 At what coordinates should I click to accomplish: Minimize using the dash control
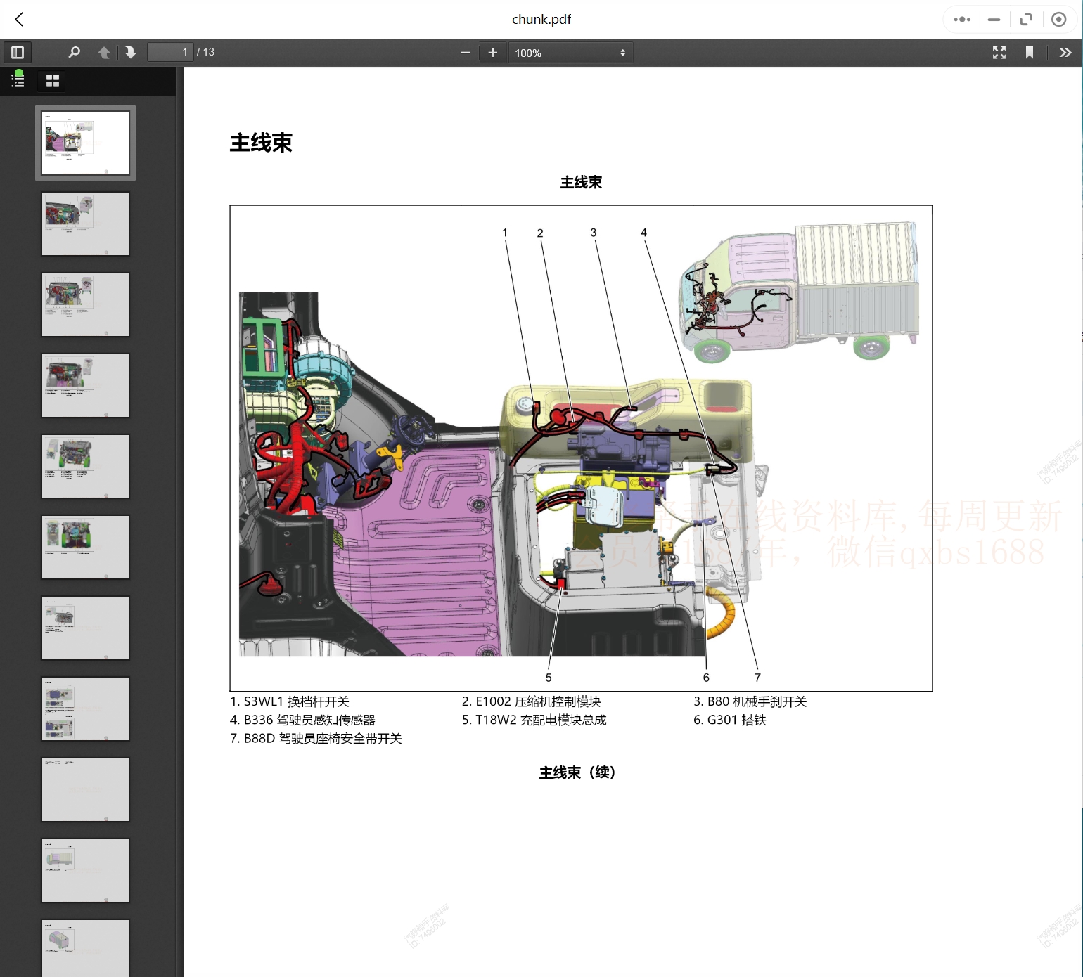click(993, 19)
